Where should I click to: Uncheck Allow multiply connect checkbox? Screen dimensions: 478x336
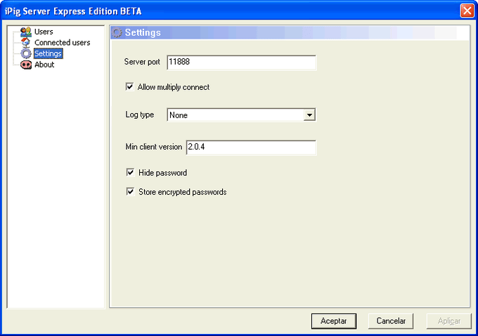(x=129, y=87)
